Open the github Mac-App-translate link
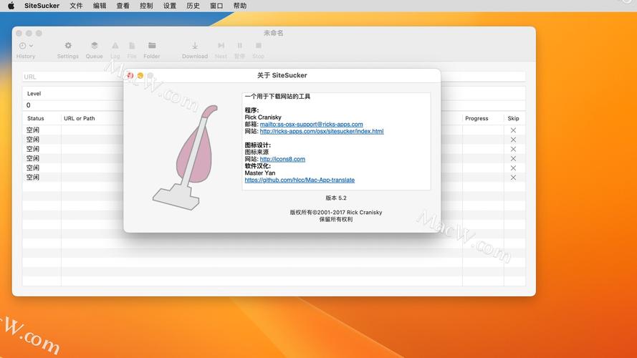The width and height of the screenshot is (637, 358). click(x=300, y=180)
